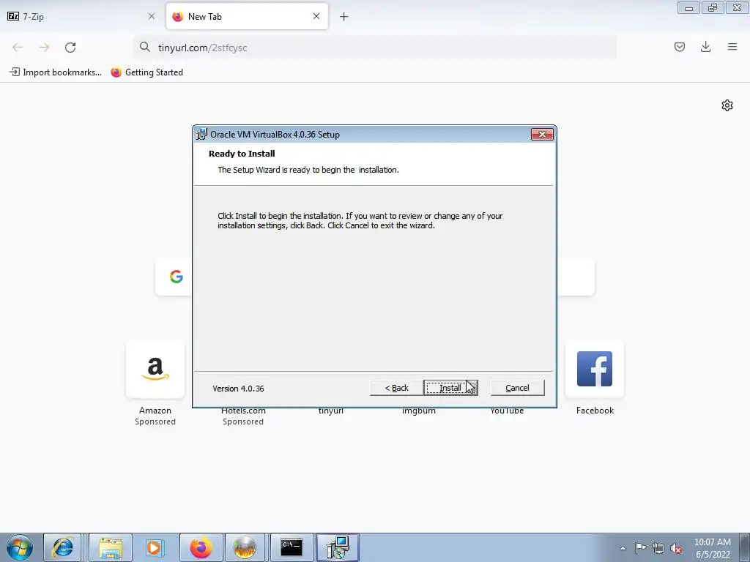Go back in Firefox history

click(18, 48)
